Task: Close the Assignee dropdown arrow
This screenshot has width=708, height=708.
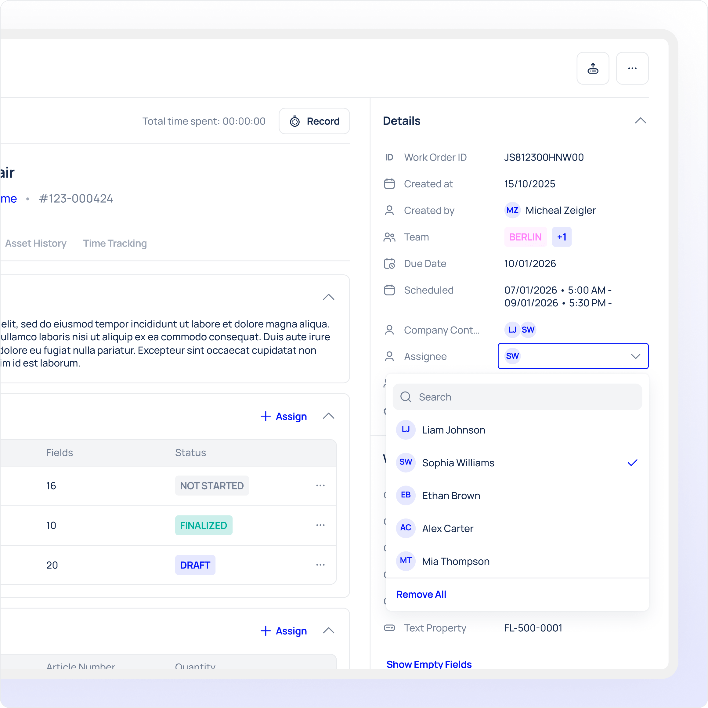Action: 635,356
